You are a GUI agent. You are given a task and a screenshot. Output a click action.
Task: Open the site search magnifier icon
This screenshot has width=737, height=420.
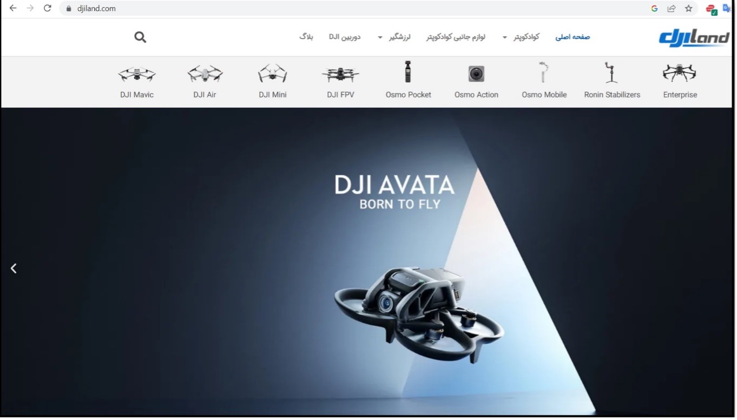[140, 37]
